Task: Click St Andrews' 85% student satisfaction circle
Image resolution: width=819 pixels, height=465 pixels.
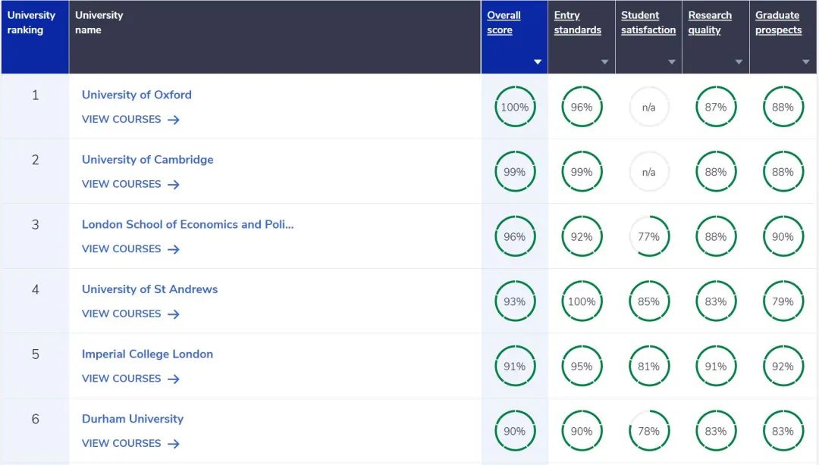Action: 648,301
